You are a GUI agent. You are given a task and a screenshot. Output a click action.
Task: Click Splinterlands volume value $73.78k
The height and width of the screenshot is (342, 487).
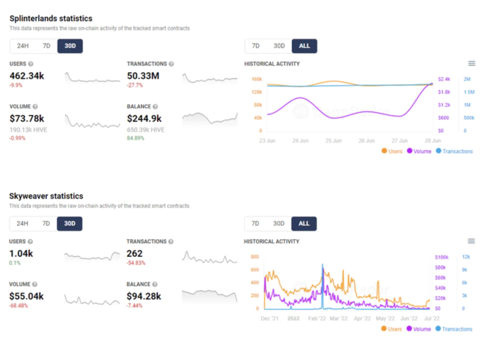27,118
